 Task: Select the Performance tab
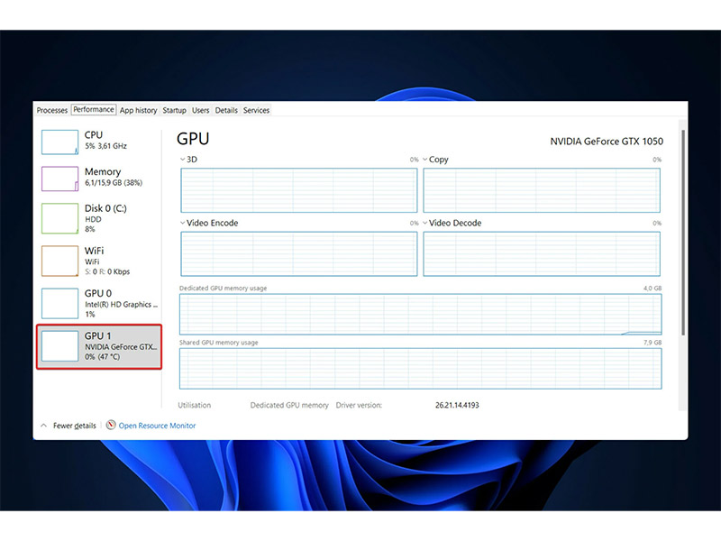pos(94,109)
